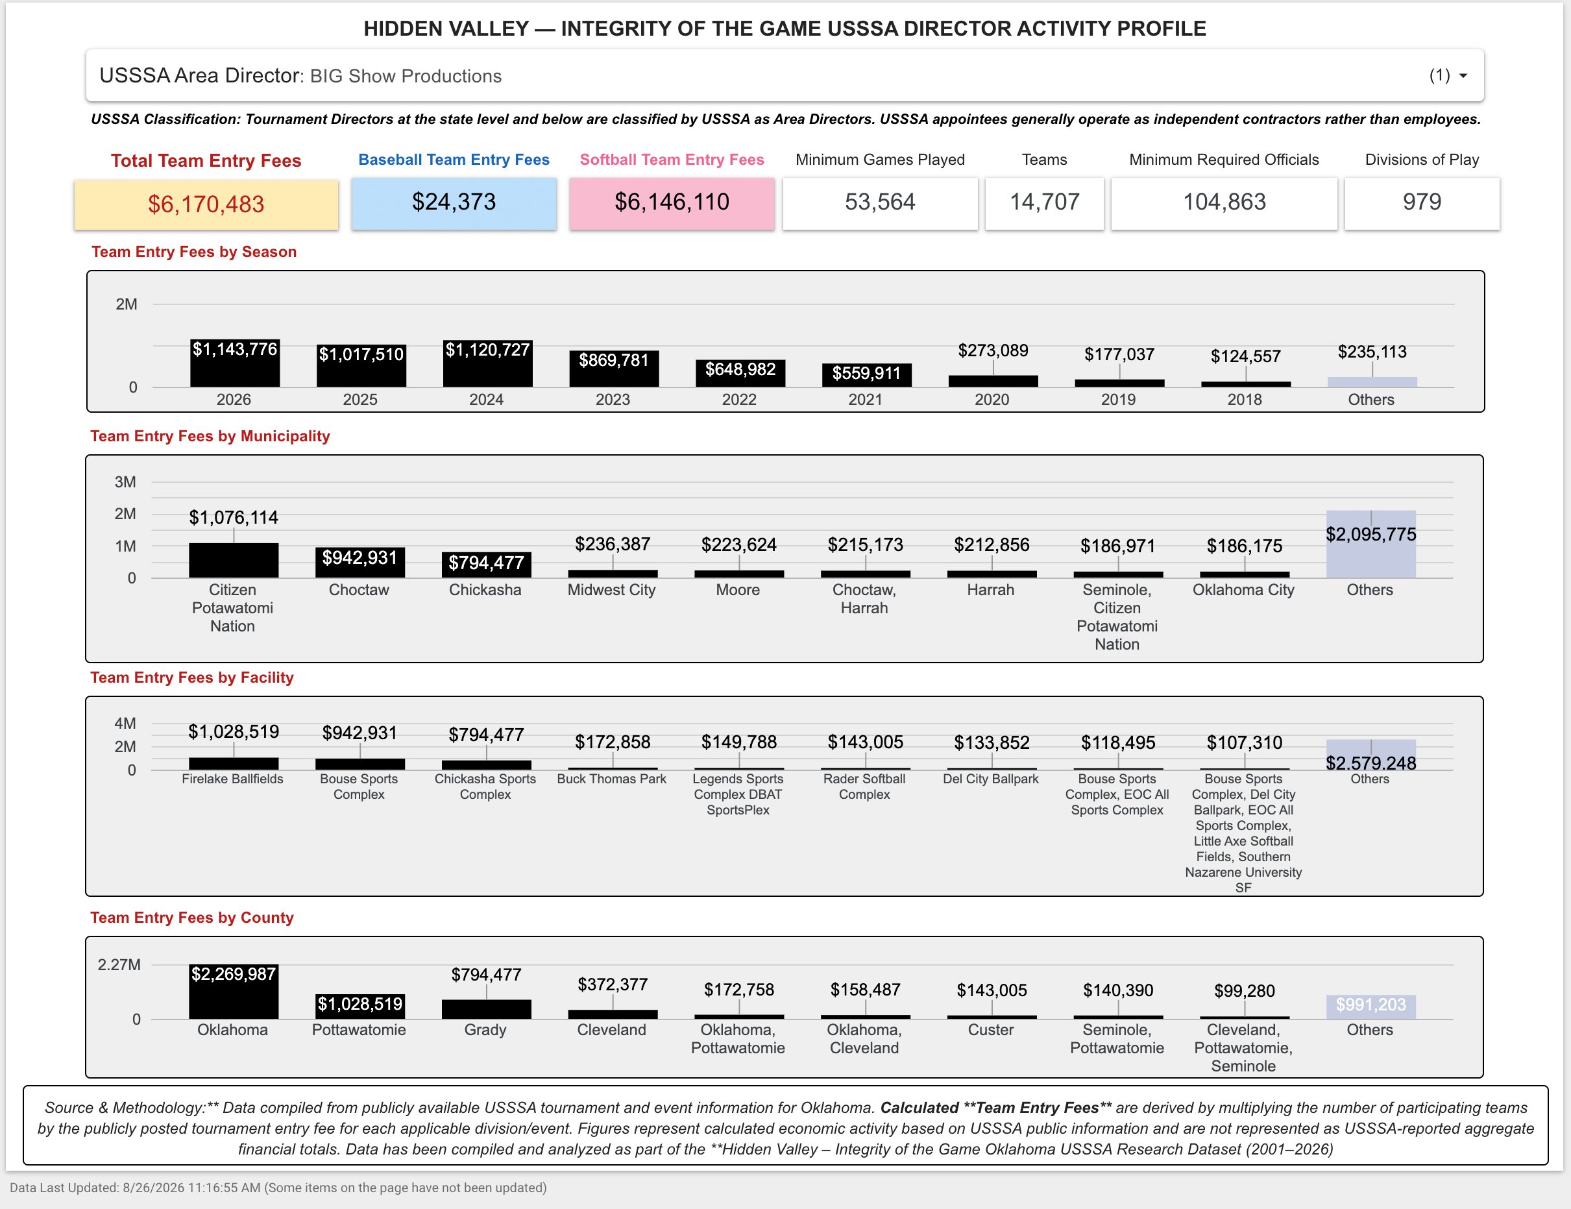This screenshot has width=1571, height=1209.
Task: Click the $172,858 label above Buck Thomas Park
Action: point(612,742)
